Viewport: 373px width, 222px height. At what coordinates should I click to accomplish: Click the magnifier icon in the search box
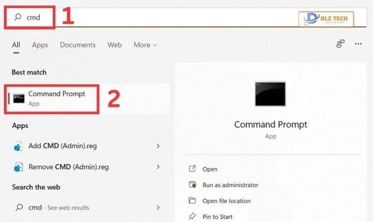click(18, 17)
